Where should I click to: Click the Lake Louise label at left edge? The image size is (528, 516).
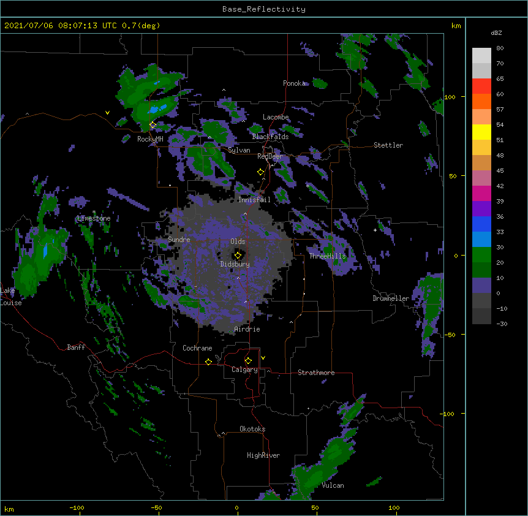pos(10,297)
